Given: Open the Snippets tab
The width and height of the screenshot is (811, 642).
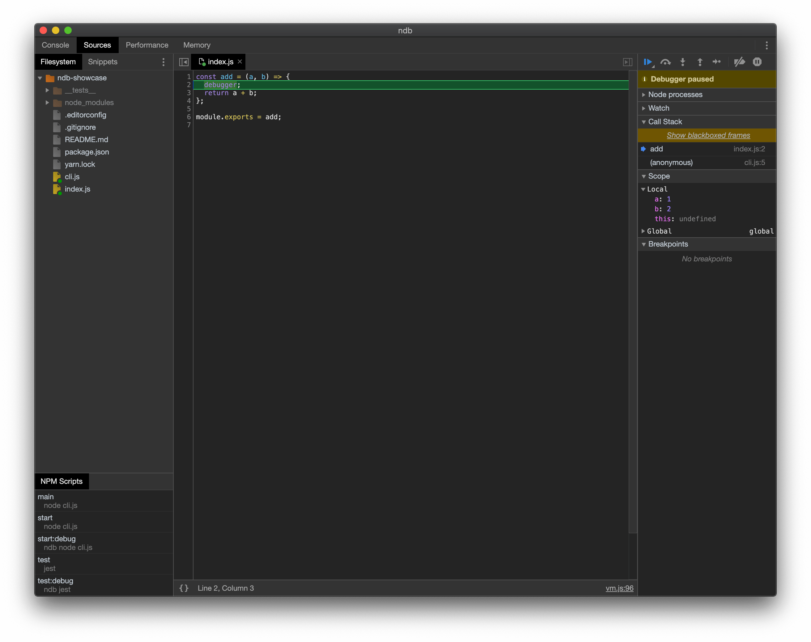Looking at the screenshot, I should (x=102, y=62).
